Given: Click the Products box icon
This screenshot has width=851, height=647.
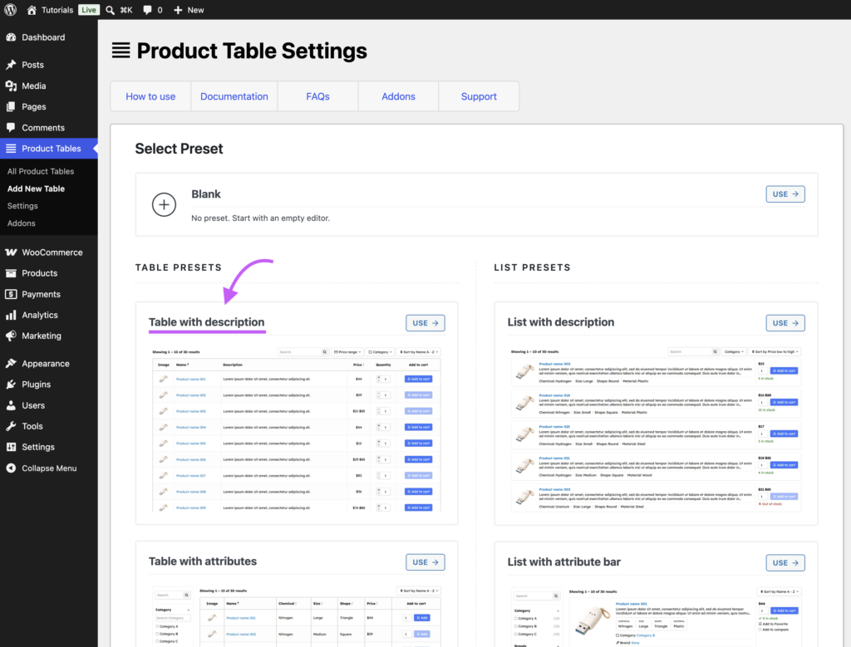Looking at the screenshot, I should tap(11, 273).
